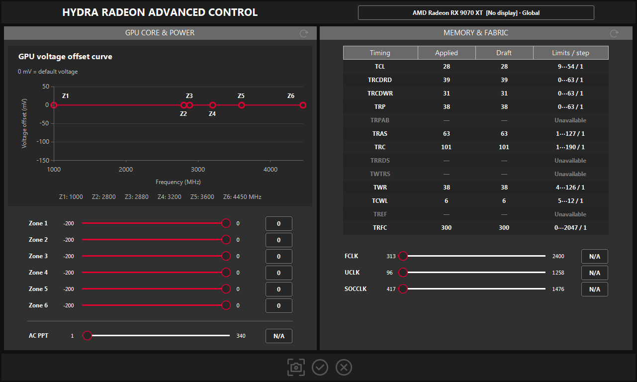Click the Zone 2 value input box

coord(278,240)
